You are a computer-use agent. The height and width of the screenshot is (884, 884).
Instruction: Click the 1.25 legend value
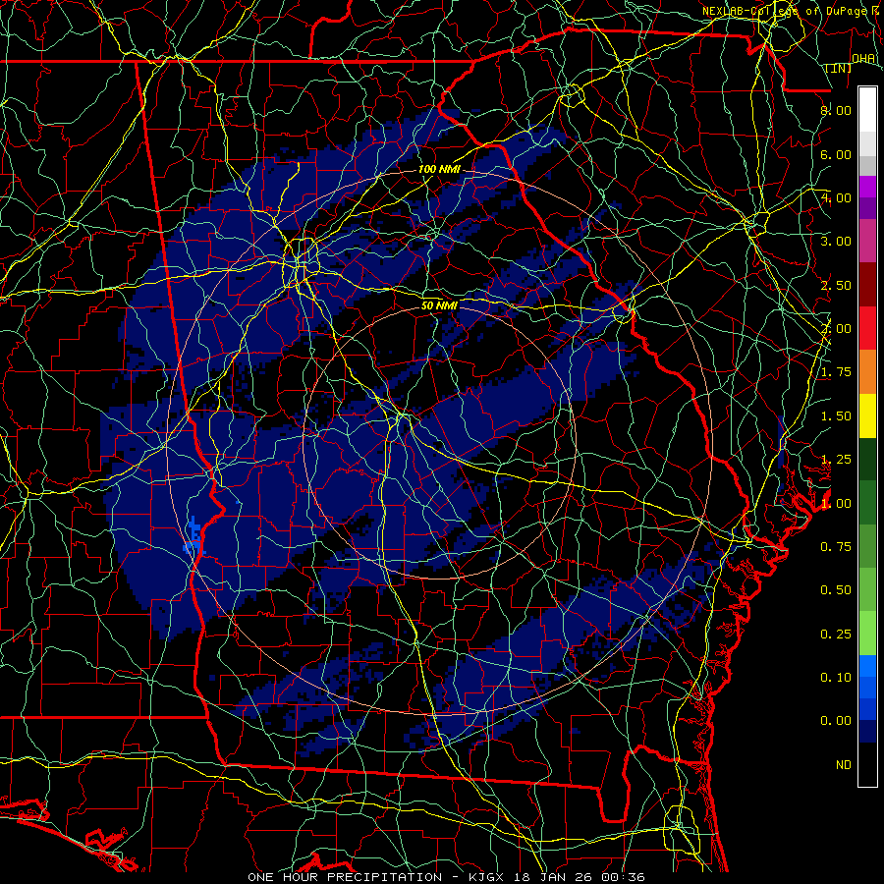[836, 460]
